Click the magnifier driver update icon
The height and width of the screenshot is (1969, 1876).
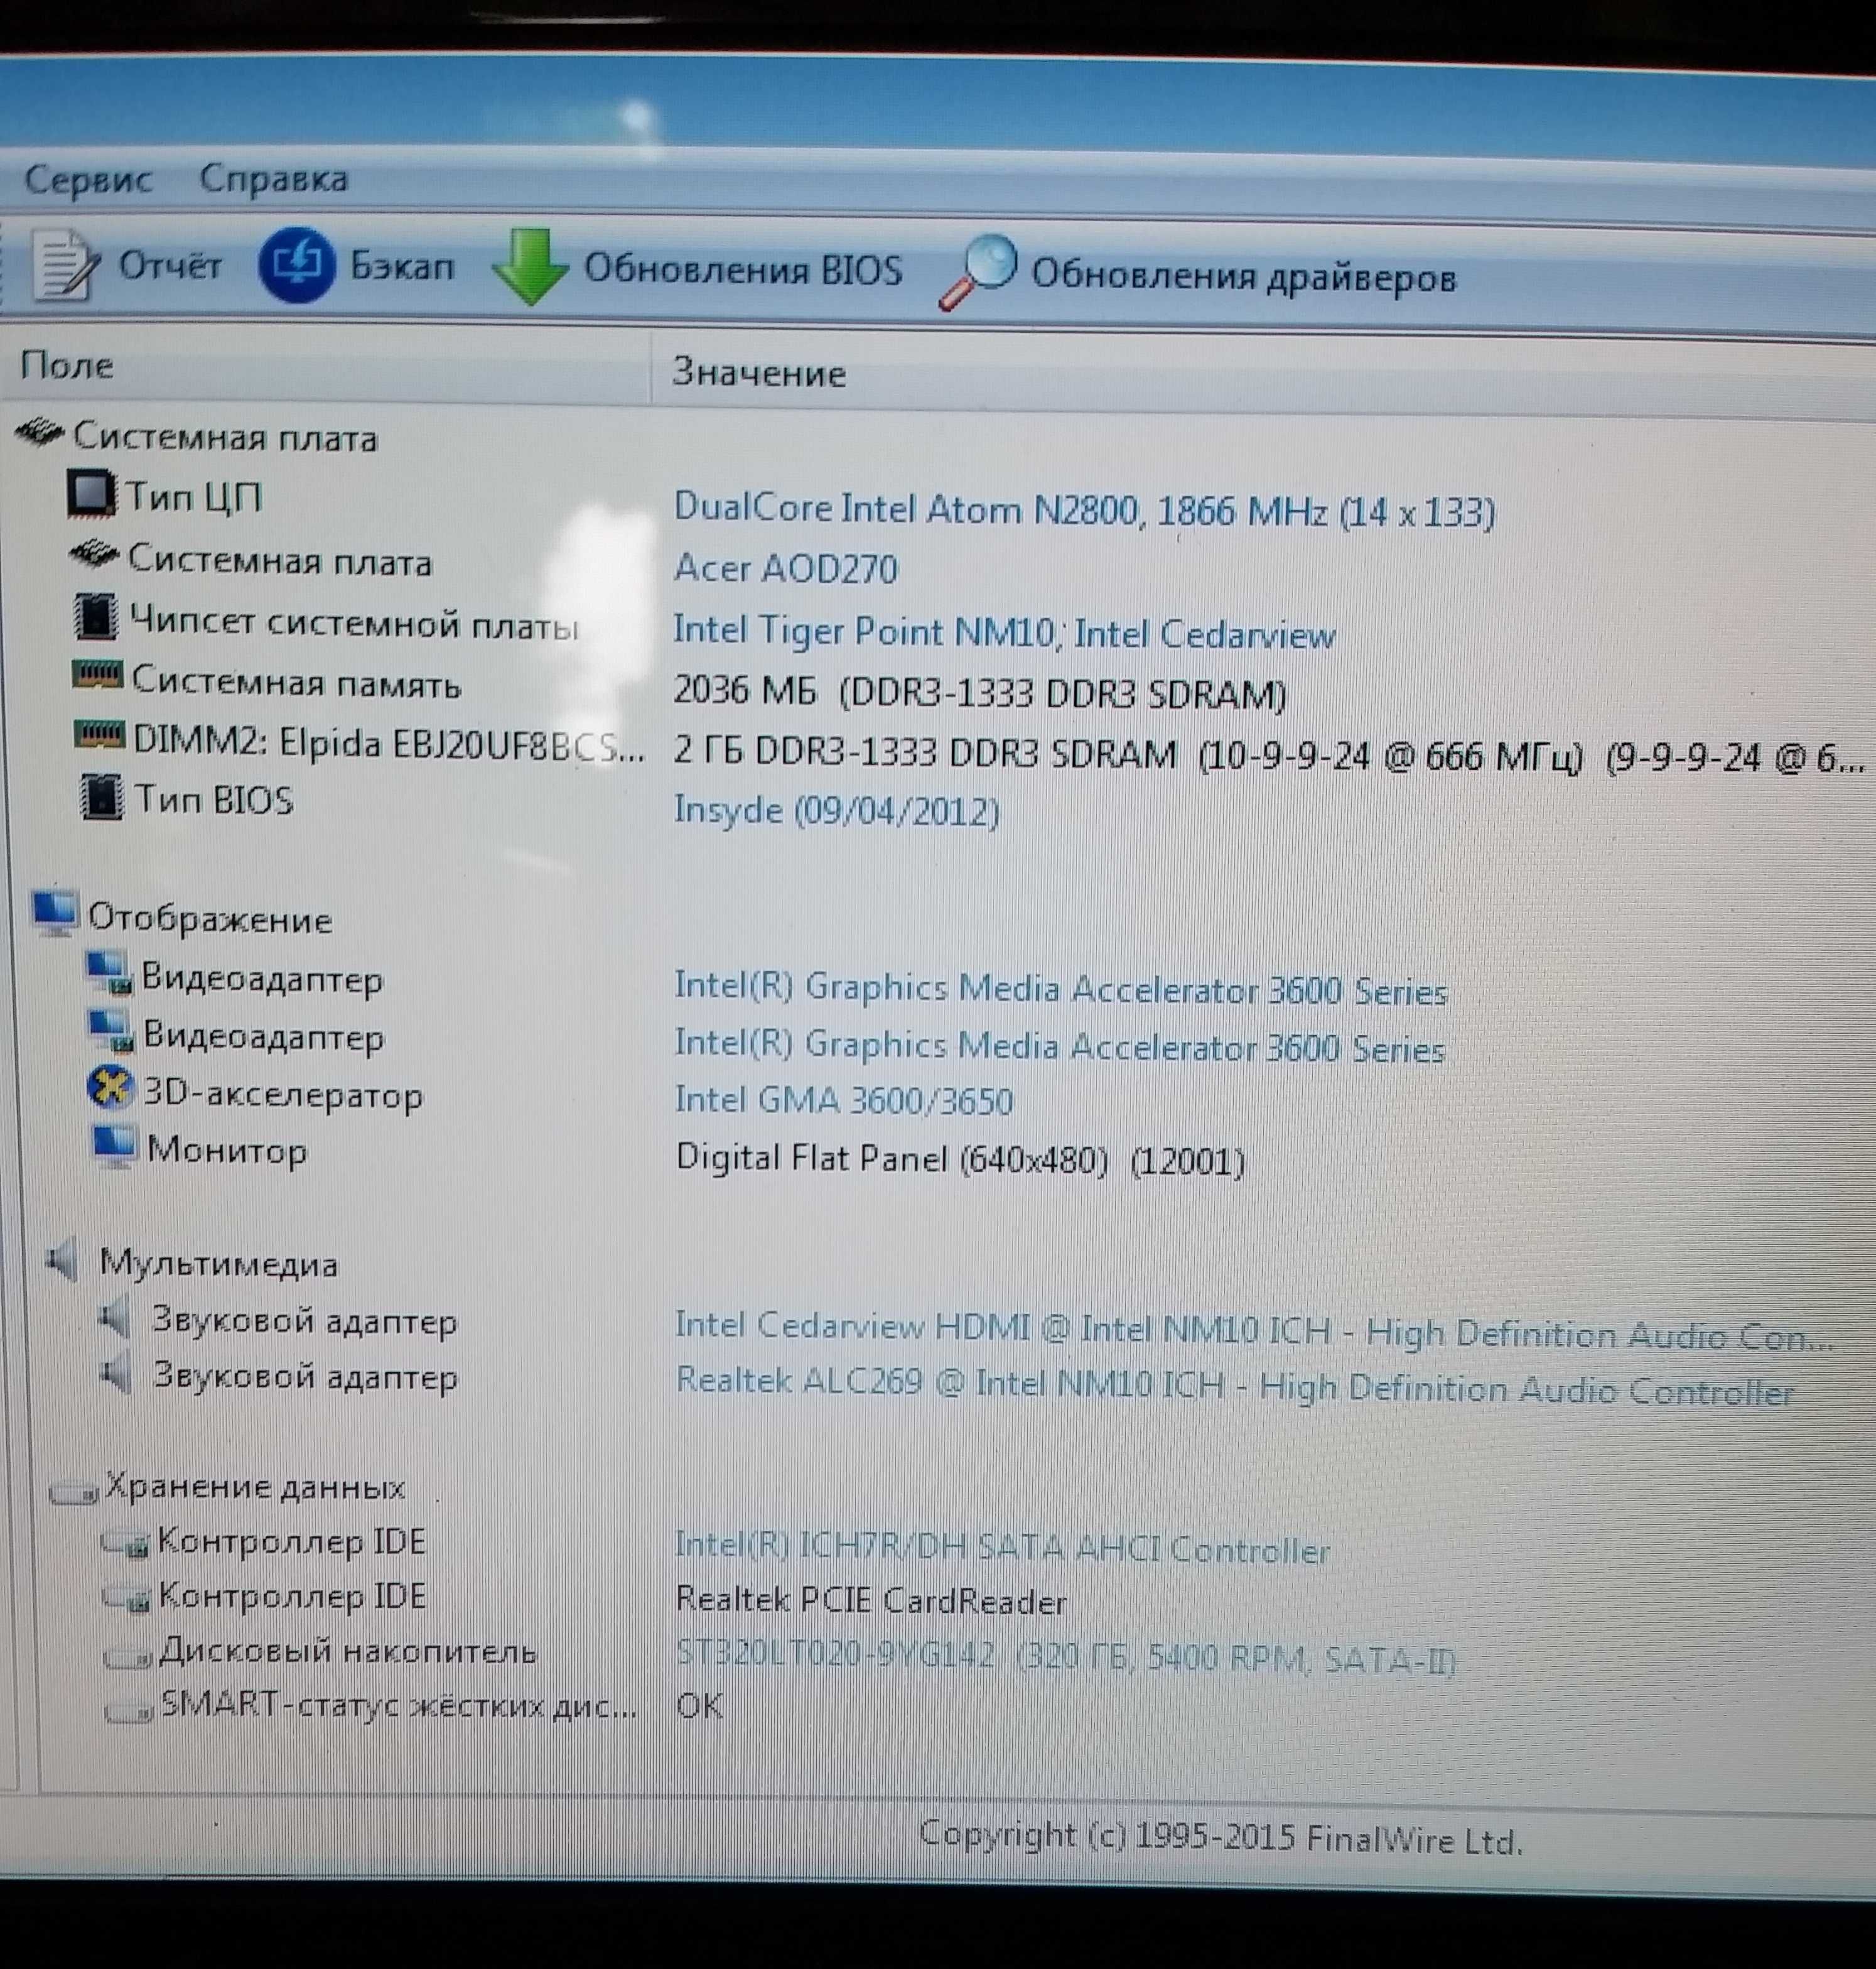tap(978, 272)
